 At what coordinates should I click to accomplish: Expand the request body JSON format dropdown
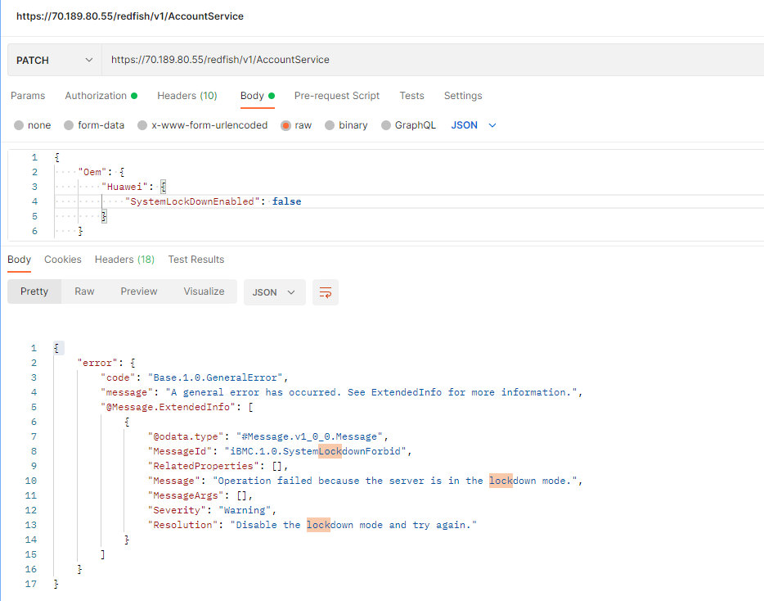474,125
